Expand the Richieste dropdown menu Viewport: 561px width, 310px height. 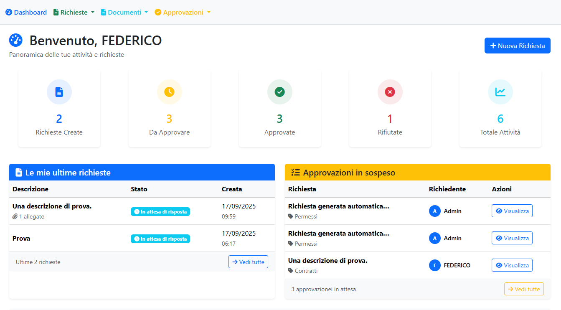point(74,13)
